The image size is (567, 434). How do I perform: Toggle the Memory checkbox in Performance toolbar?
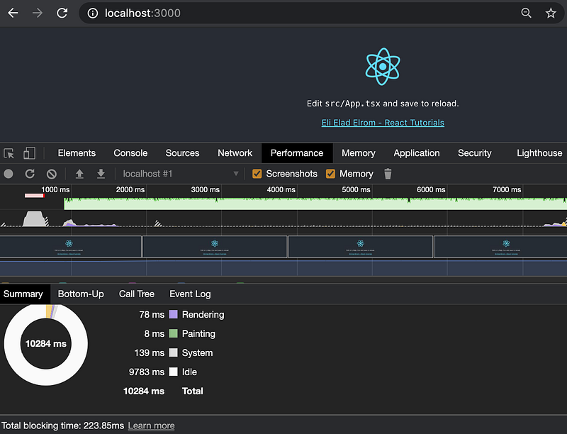(x=330, y=174)
